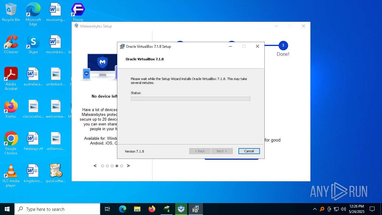Open Floorp desktop shortcut
This screenshot has width=382, height=215.
tap(78, 13)
